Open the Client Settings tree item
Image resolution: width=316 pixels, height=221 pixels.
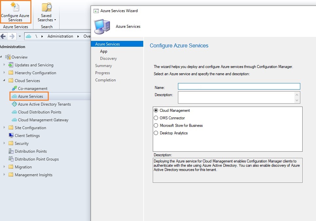[27, 136]
